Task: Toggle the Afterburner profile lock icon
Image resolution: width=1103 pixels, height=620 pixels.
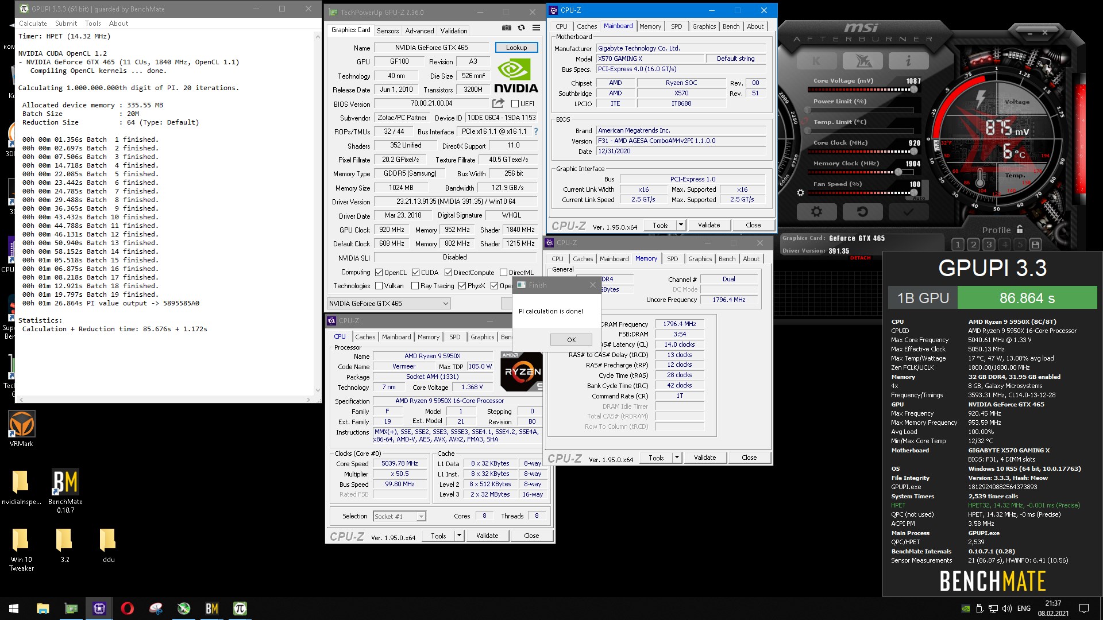Action: click(x=1020, y=229)
